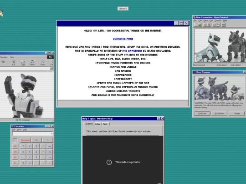Viewport: 246px width, 184px height.
Task: Click the waving robot dog image in My Computer
Action: (x=27, y=94)
